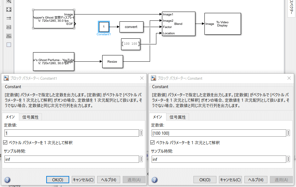Image resolution: width=296 pixels, height=187 pixels.
Task: Select the To Video Display block
Action: (223, 24)
